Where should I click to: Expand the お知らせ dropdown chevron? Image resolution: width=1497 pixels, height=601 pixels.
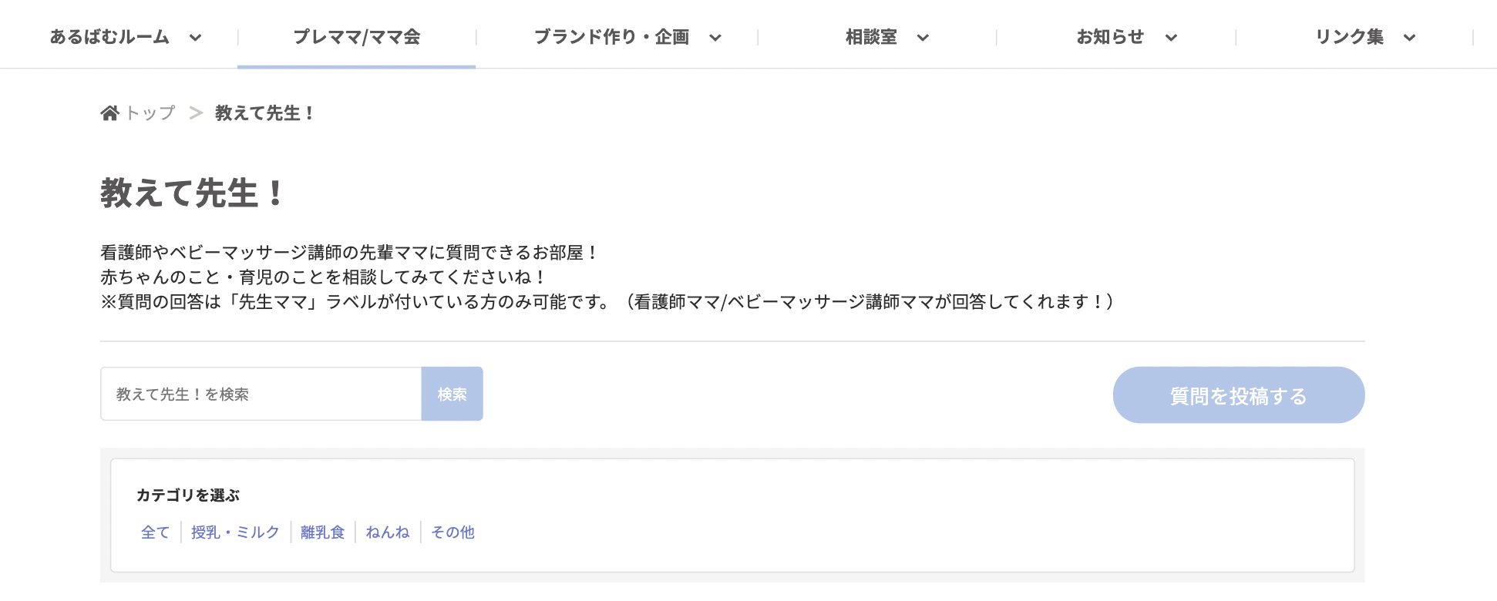[x=1171, y=38]
